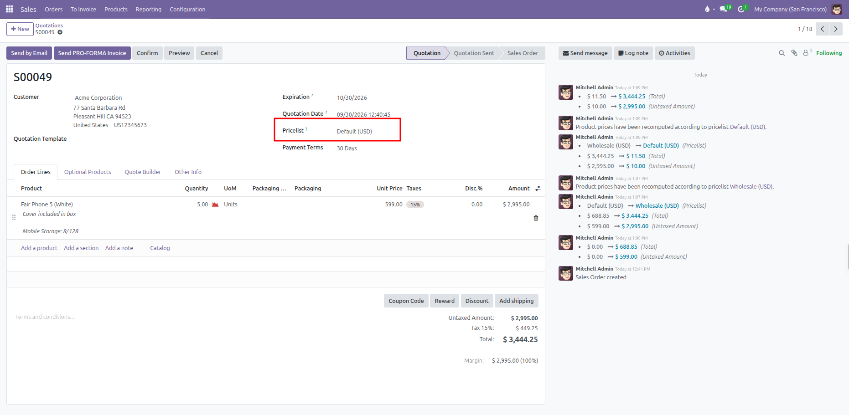Select the Quotation Sent status stage
849x415 pixels.
[474, 53]
